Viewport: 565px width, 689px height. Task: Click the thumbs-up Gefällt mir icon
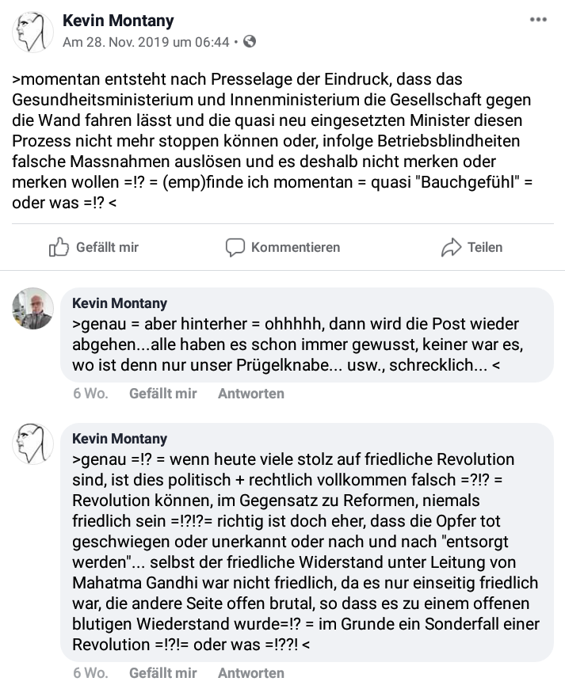[59, 247]
